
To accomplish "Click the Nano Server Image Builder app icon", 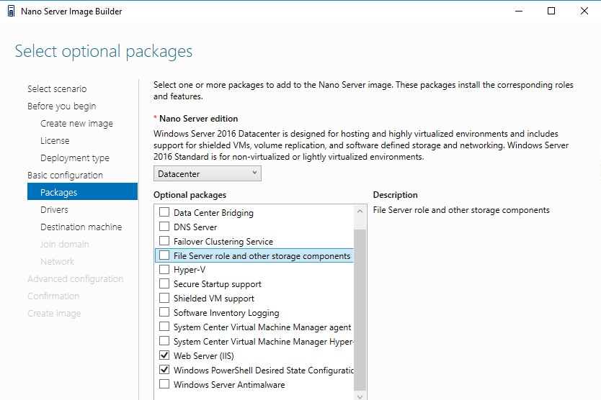I will point(12,11).
